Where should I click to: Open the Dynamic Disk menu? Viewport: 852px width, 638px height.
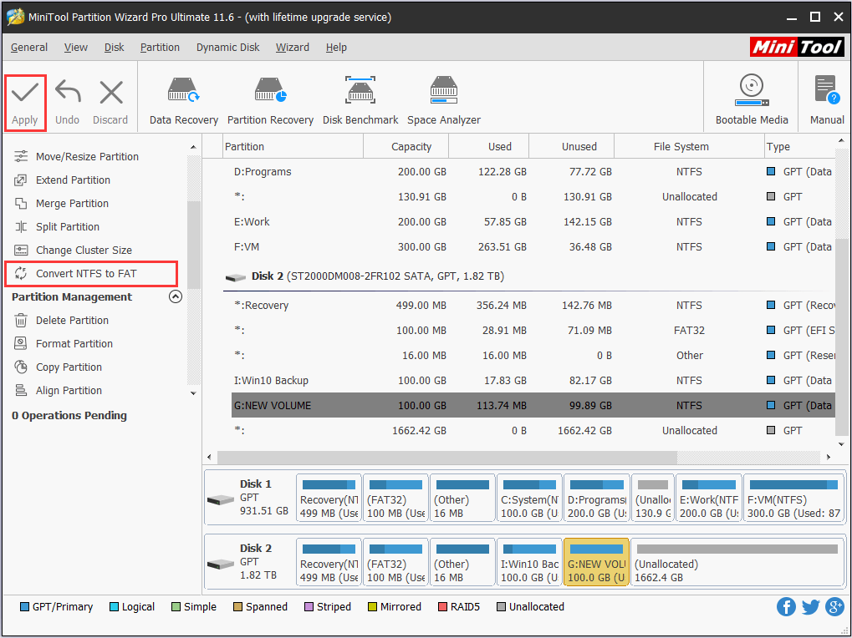coord(227,48)
